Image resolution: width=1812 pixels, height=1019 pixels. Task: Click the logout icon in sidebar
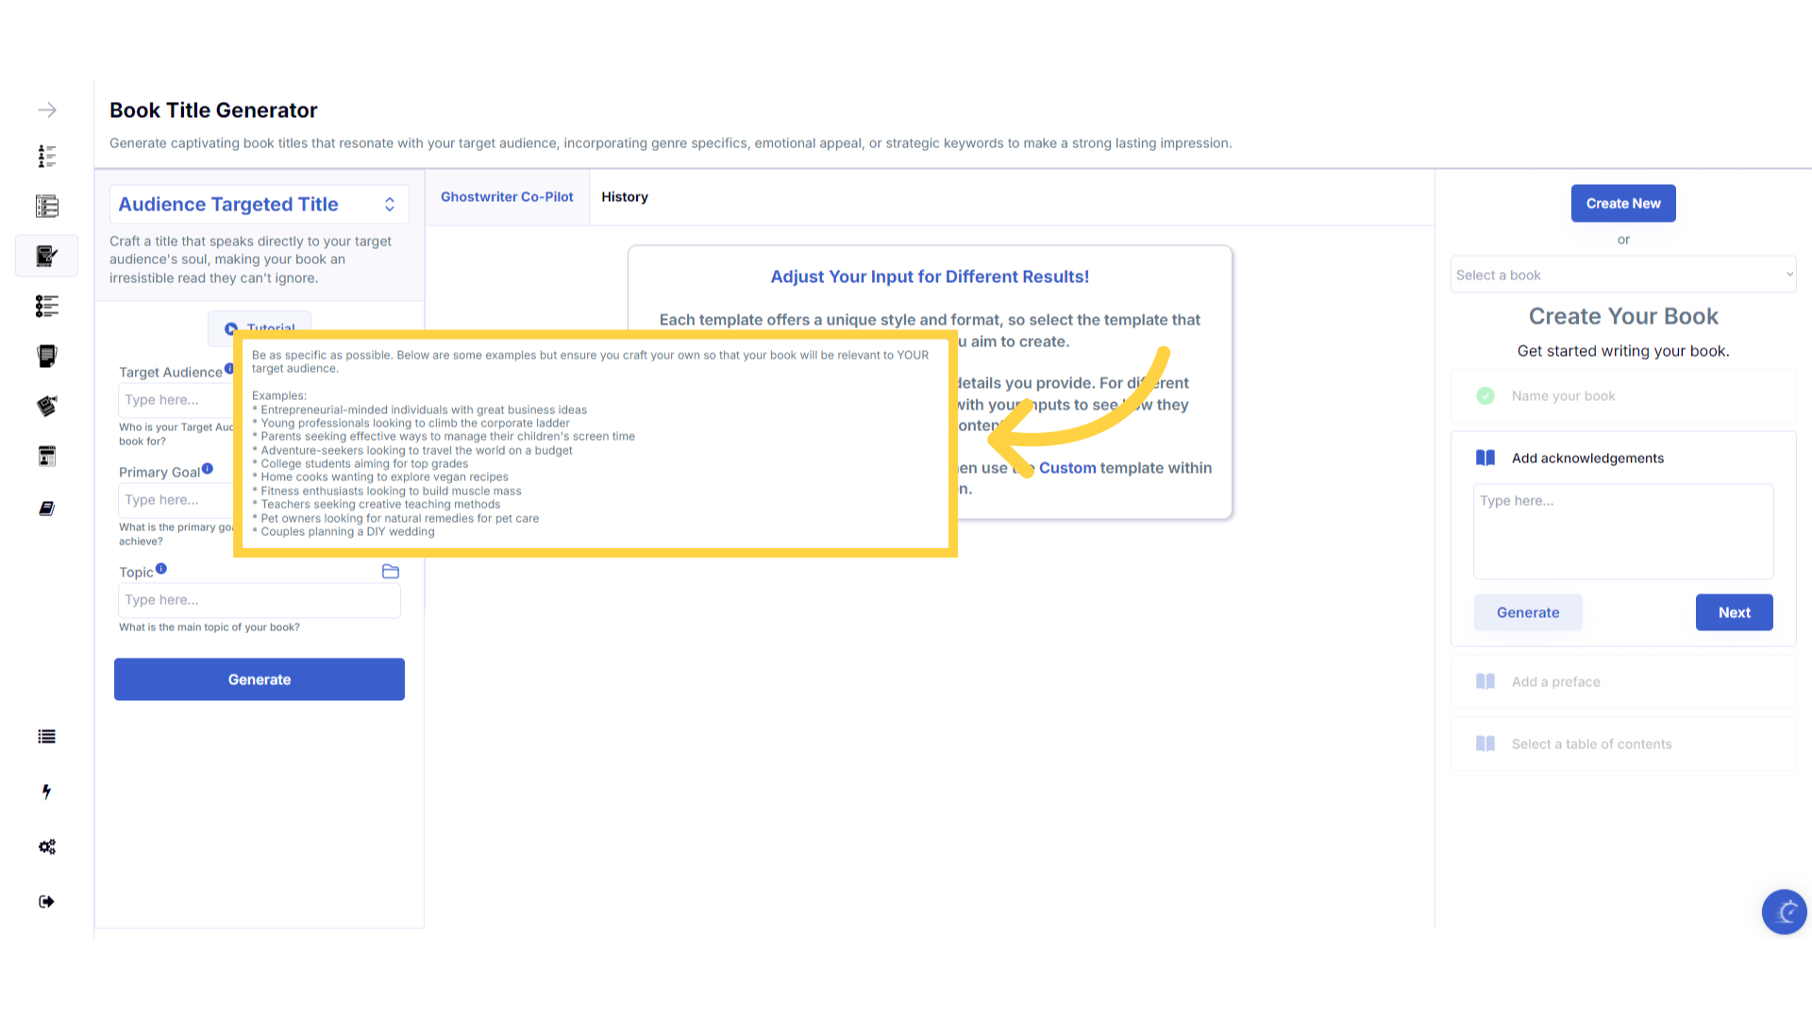coord(46,902)
